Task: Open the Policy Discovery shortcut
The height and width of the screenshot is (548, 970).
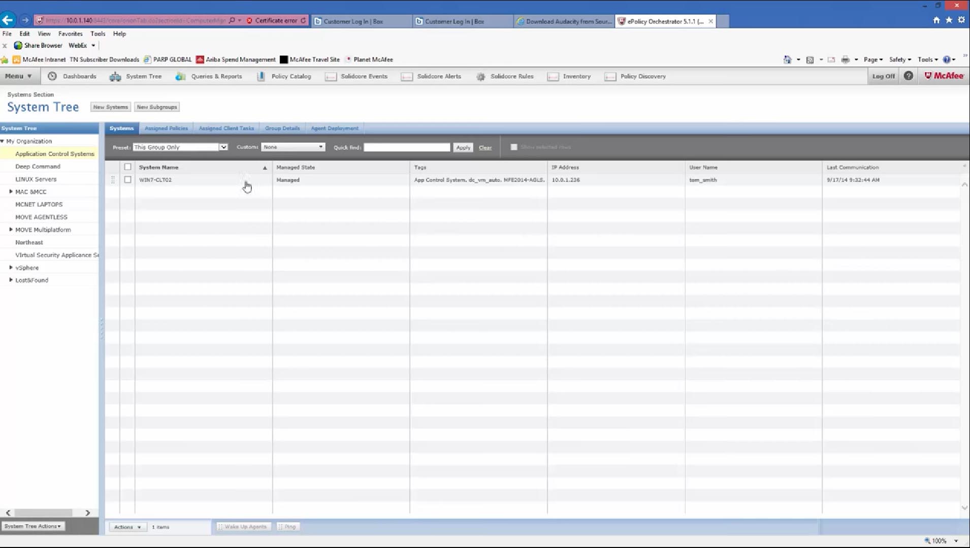Action: tap(635, 76)
